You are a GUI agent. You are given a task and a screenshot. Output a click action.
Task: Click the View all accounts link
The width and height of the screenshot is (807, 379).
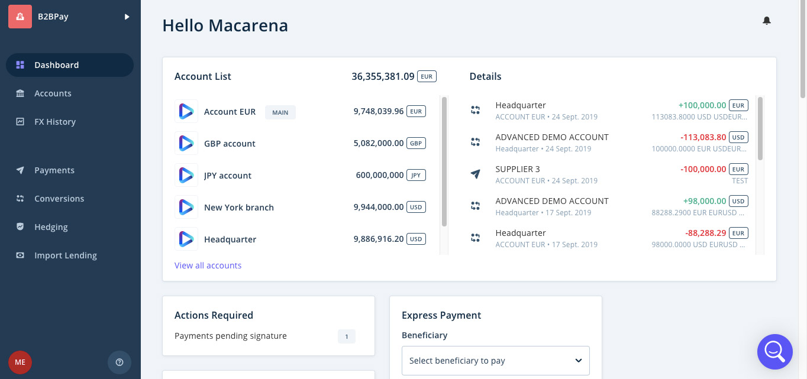click(x=208, y=265)
